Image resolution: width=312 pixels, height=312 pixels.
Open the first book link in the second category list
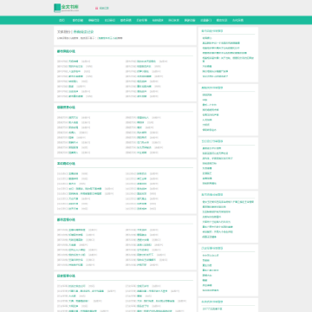[x=74, y=118]
